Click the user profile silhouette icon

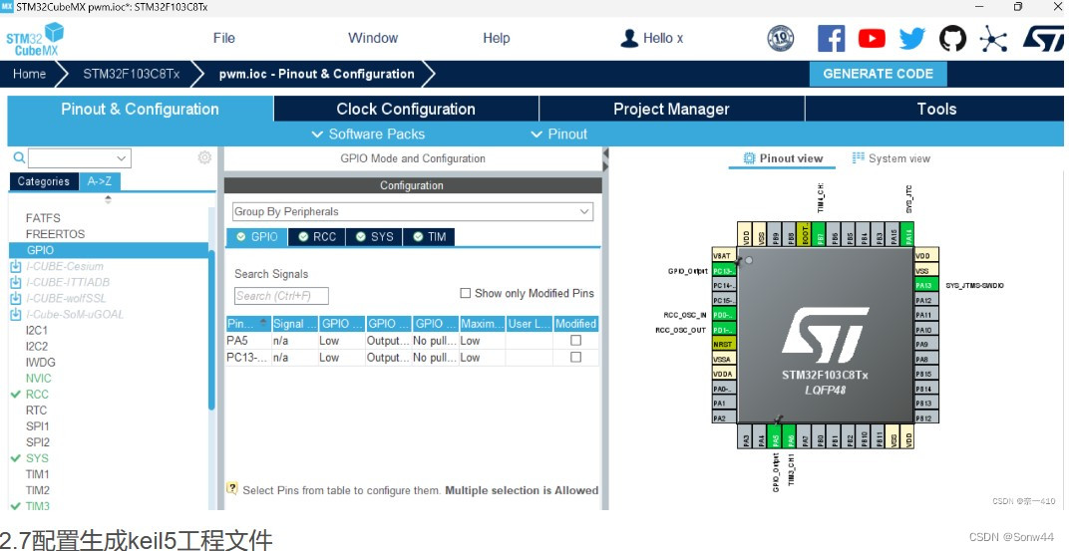629,38
